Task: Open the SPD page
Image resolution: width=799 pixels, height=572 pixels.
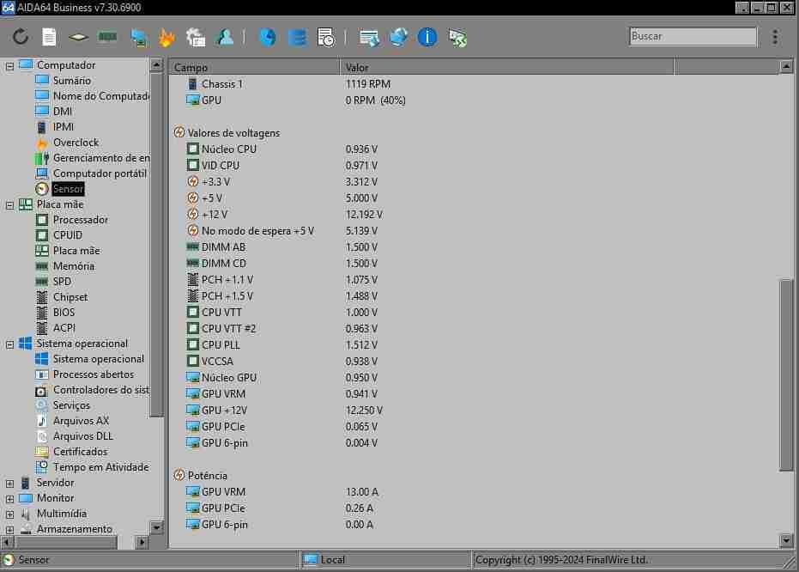Action: (x=62, y=282)
